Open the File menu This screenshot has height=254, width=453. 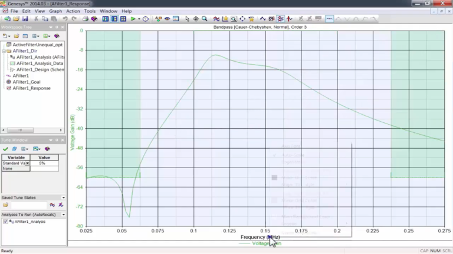(14, 11)
